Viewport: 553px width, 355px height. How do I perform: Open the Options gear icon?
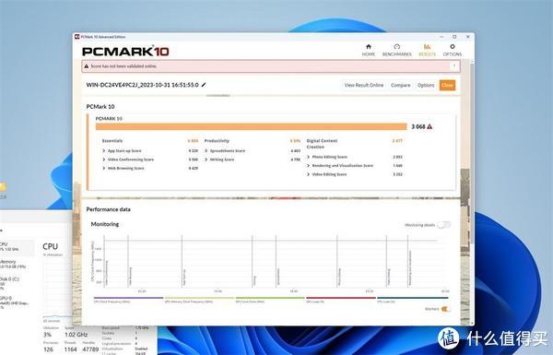[x=453, y=47]
